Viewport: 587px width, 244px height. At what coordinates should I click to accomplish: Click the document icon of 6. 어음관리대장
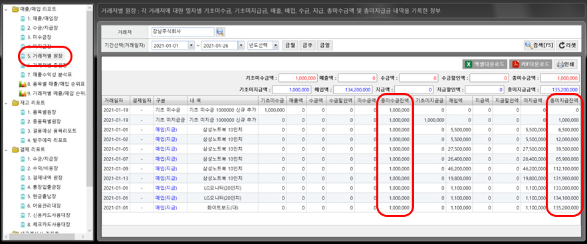coord(23,206)
